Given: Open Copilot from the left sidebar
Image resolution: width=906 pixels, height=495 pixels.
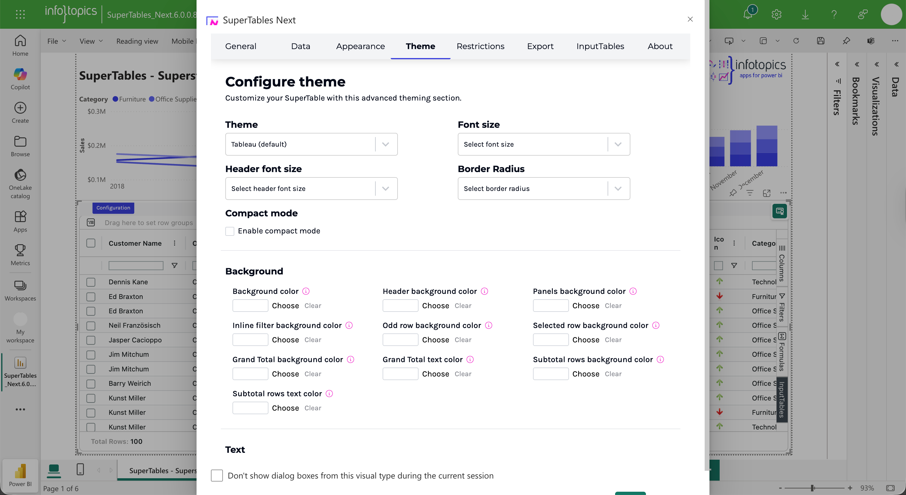Looking at the screenshot, I should [x=20, y=79].
